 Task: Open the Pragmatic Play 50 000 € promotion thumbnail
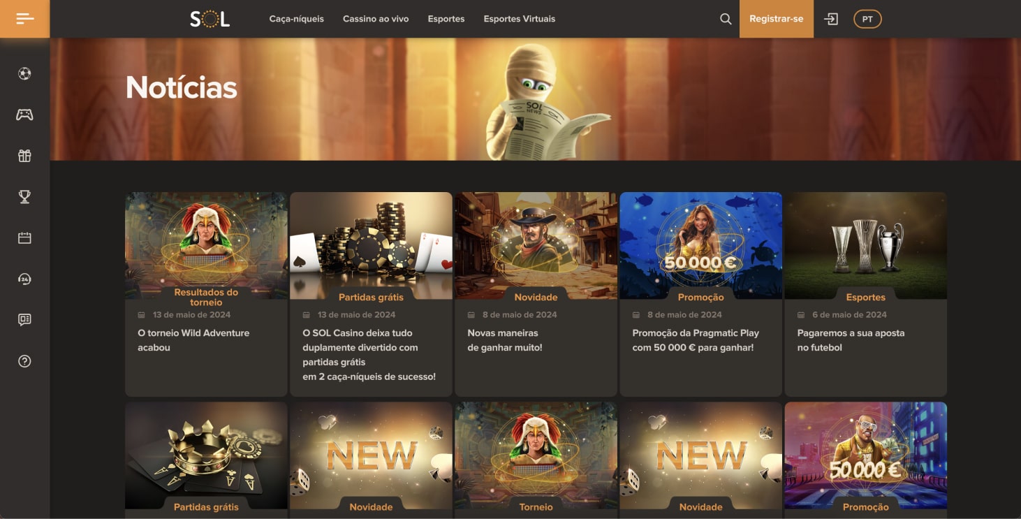click(x=700, y=245)
